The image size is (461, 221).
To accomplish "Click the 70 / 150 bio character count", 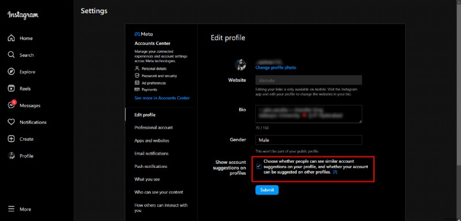I will pos(262,128).
